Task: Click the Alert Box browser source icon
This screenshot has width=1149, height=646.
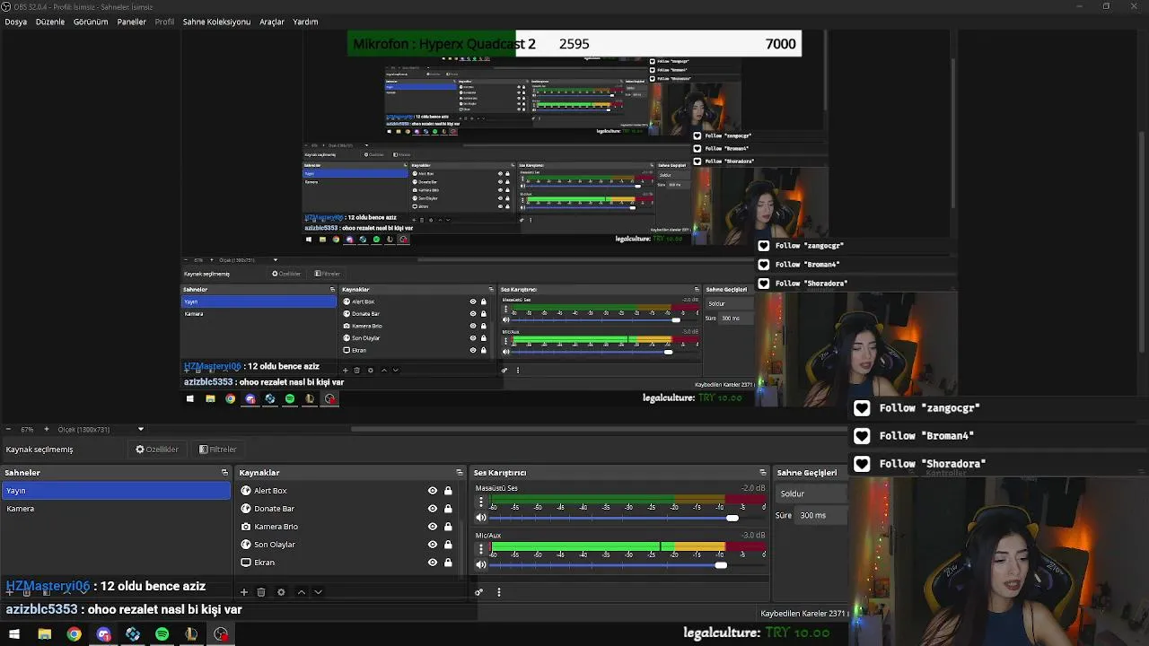Action: [x=246, y=491]
